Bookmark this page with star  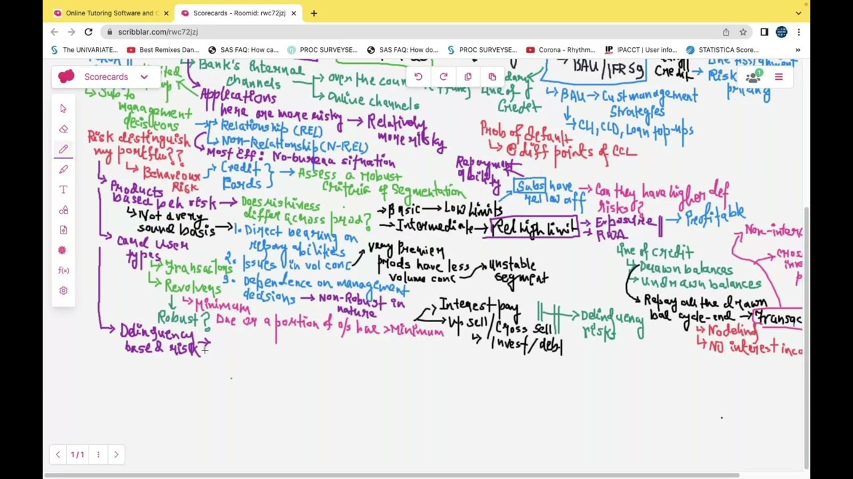(x=743, y=32)
